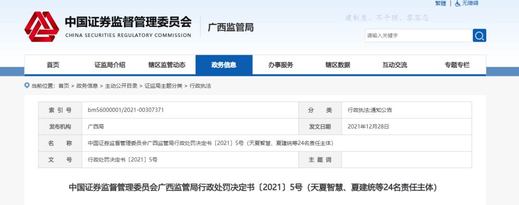
Task: Click the 发布机构 label cell
Action: coord(60,126)
